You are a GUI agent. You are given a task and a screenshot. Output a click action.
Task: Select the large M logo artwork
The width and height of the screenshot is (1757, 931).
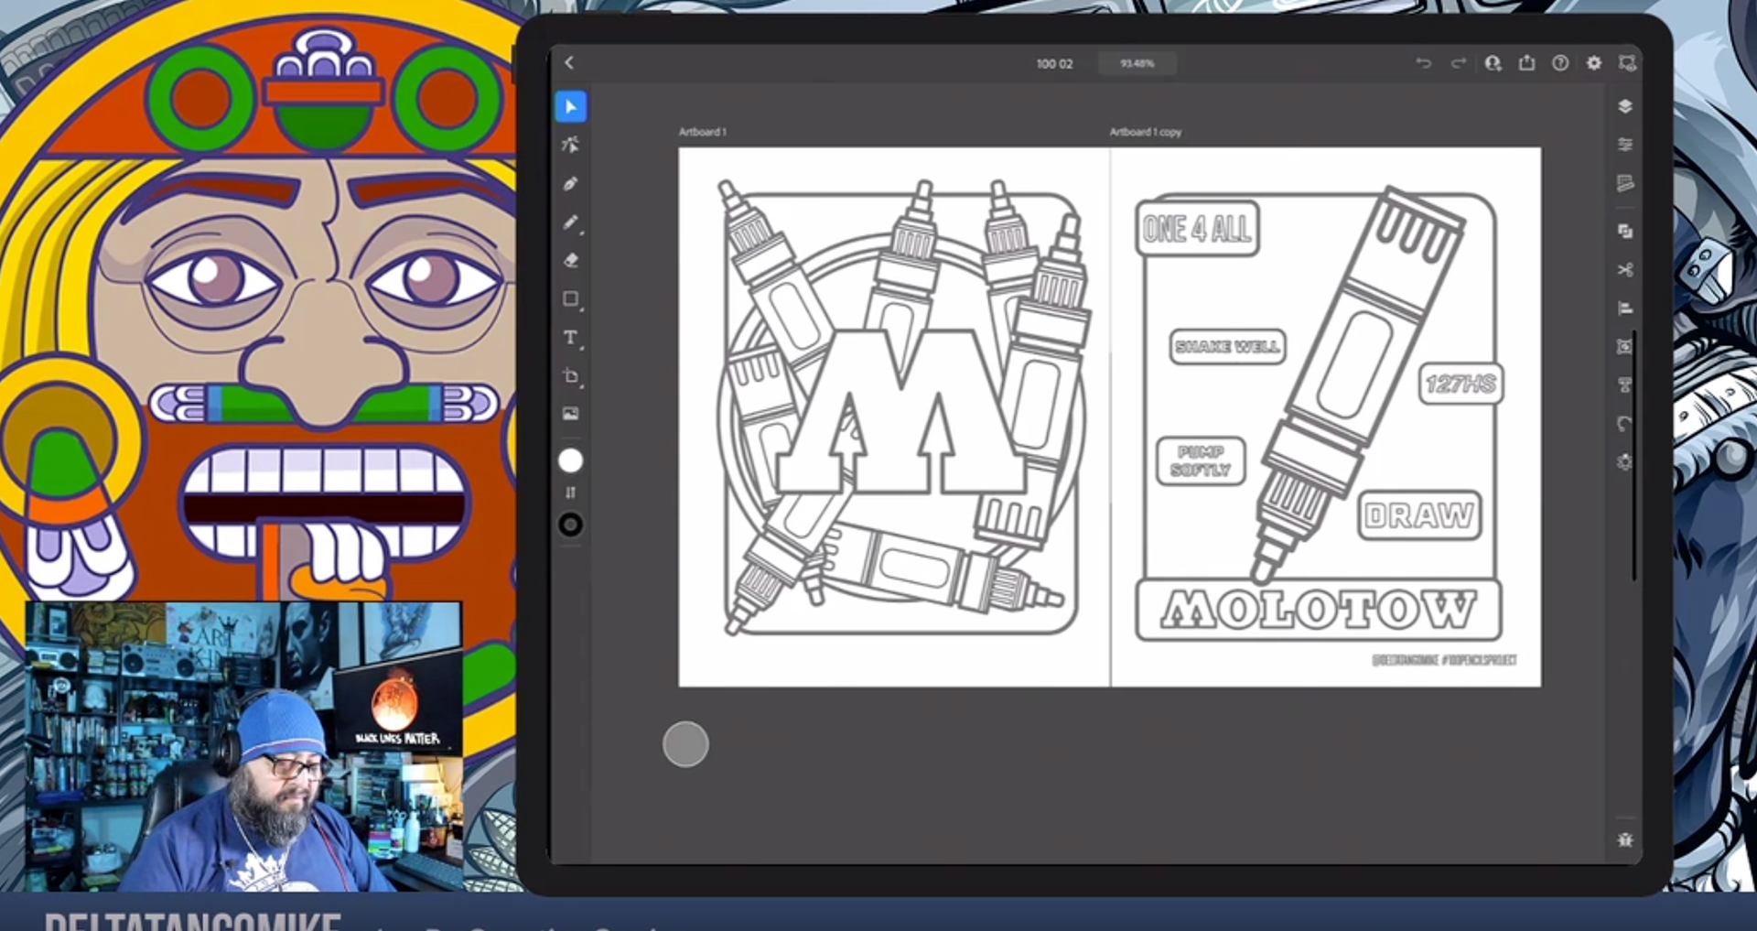[901, 412]
